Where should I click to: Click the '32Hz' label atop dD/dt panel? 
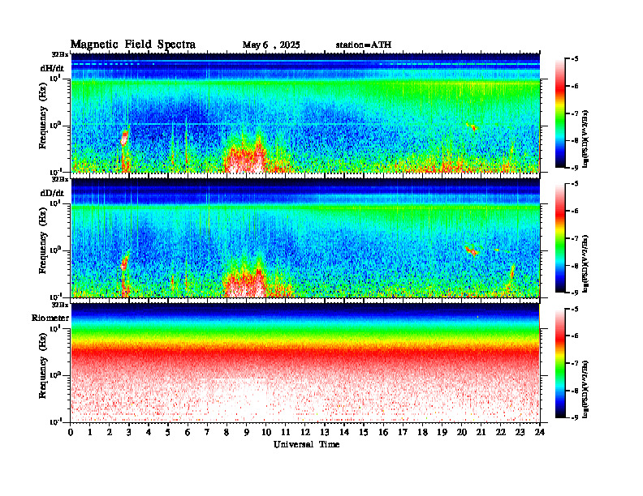(60, 179)
